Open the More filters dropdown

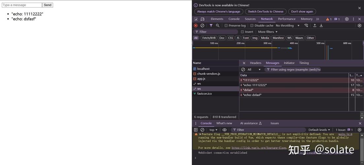268,32
